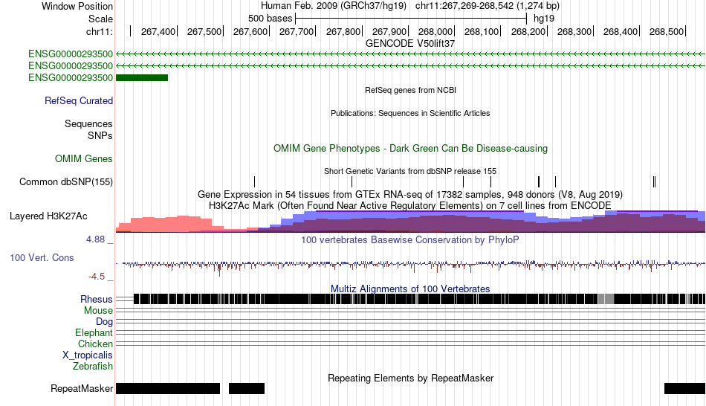Click the 268,000 ruler position

[x=435, y=31]
